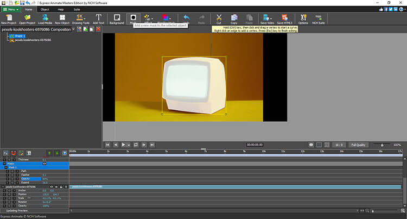Toggle the Scale link proportions icon
Image resolution: width=407 pixels, height=219 pixels.
(x=29, y=198)
